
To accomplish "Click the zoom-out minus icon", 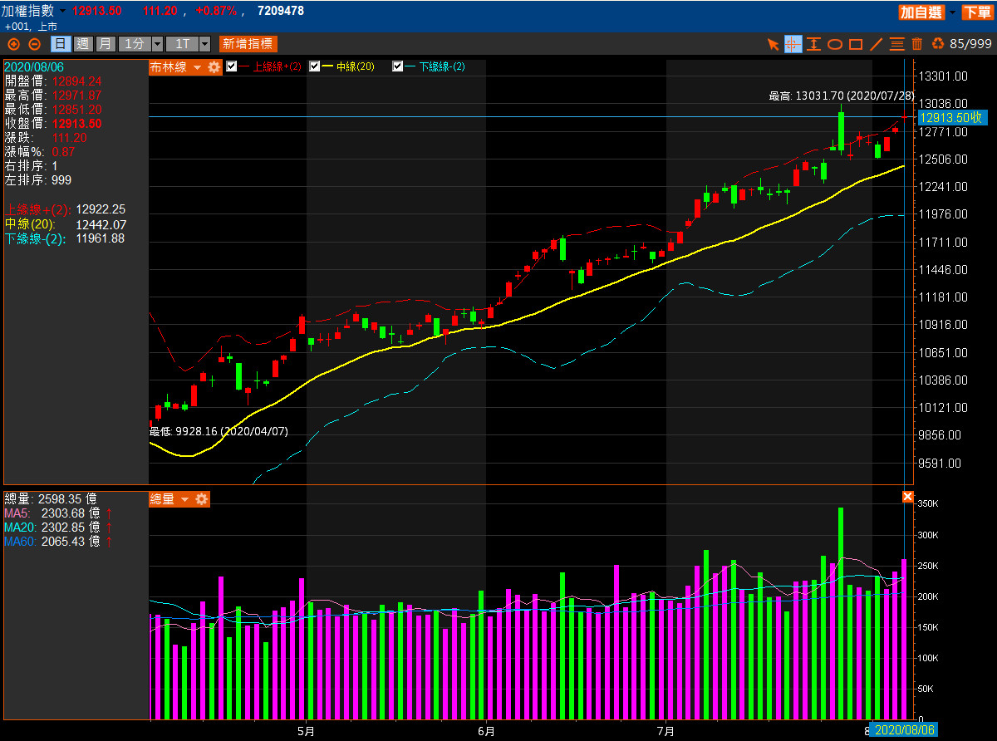I will (x=34, y=44).
